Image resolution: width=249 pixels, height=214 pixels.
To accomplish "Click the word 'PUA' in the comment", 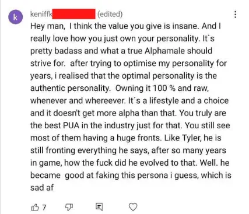I will (x=71, y=125).
